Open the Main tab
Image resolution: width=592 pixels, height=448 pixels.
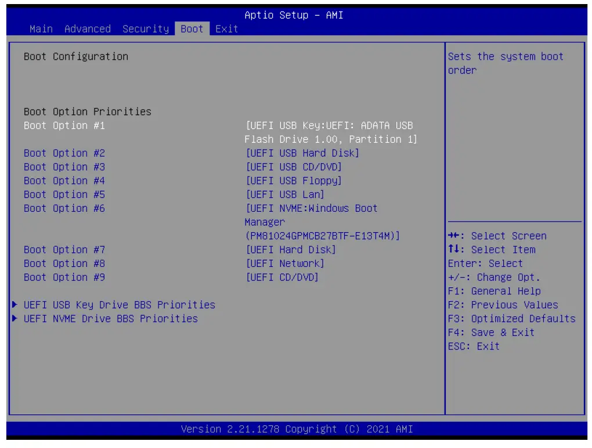tap(41, 29)
